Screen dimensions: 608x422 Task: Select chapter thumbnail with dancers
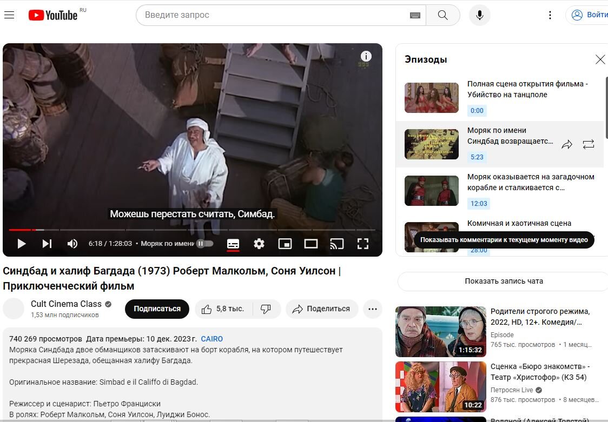click(x=432, y=98)
